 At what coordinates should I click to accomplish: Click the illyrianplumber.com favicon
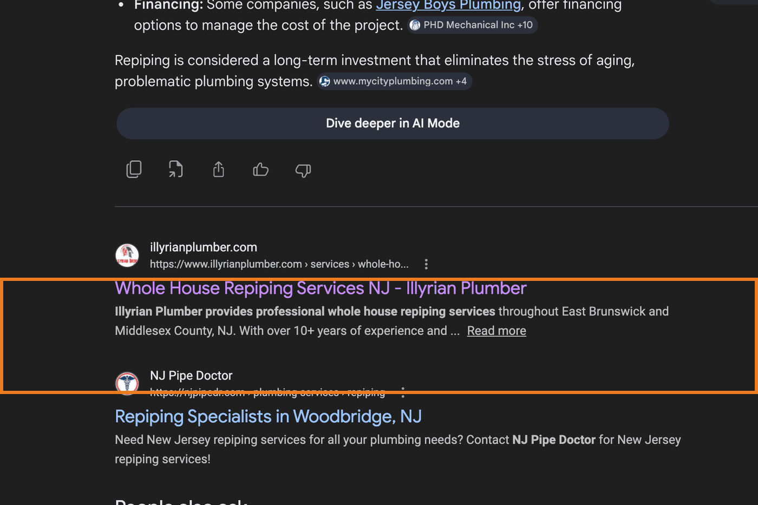127,255
